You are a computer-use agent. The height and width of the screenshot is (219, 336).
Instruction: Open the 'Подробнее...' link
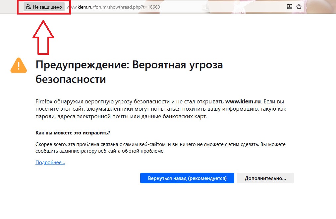[x=50, y=163]
